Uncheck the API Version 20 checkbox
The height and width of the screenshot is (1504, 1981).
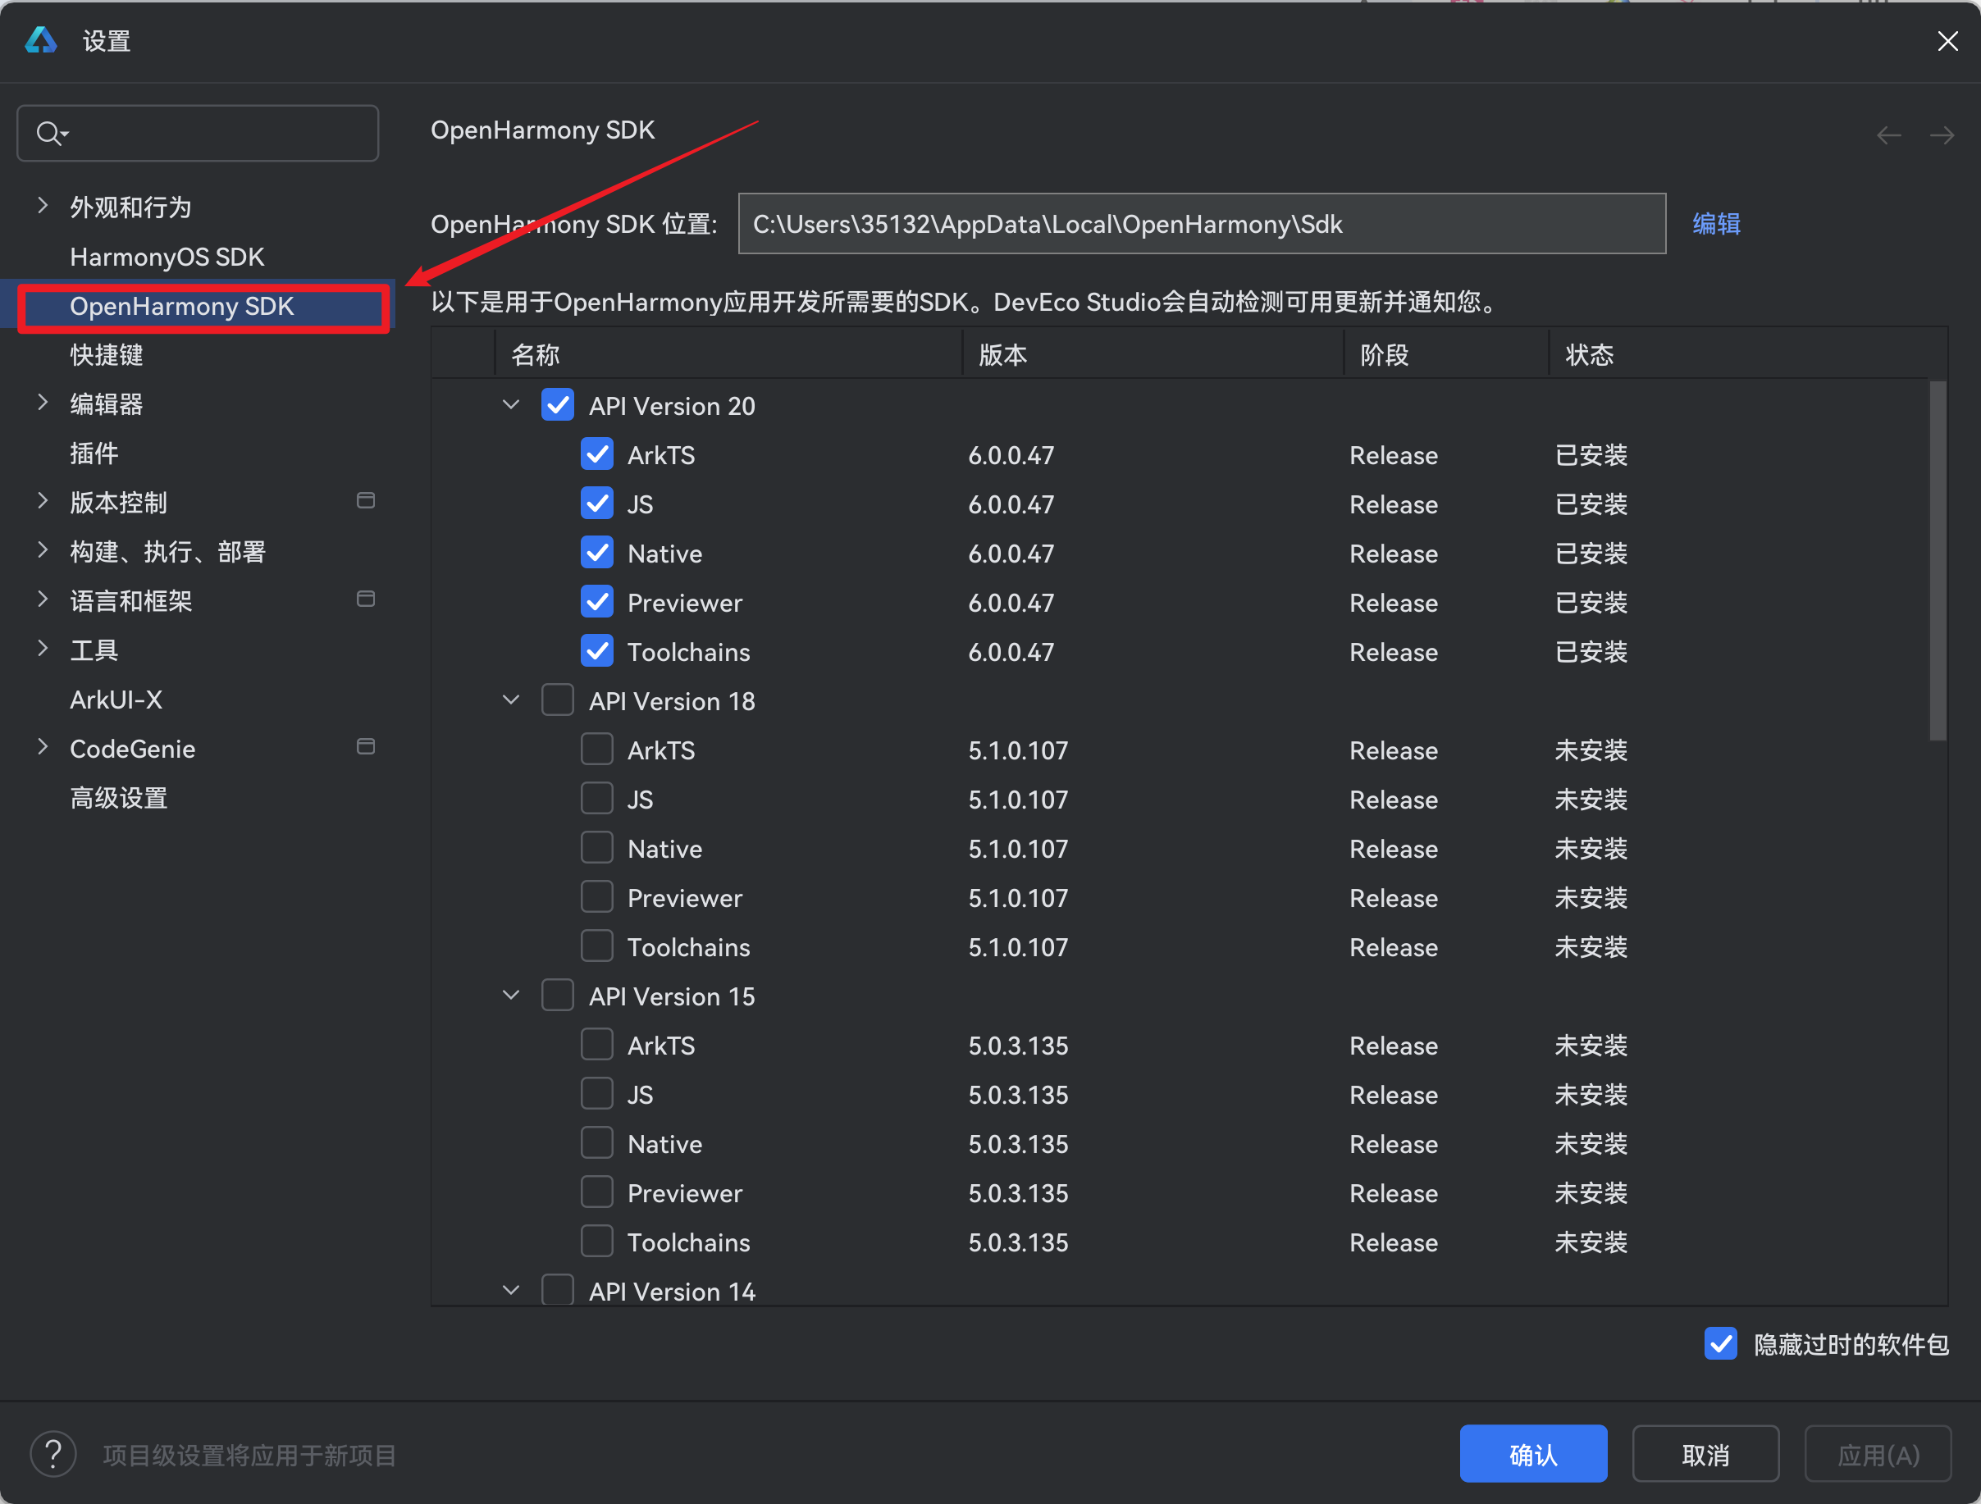pyautogui.click(x=558, y=404)
